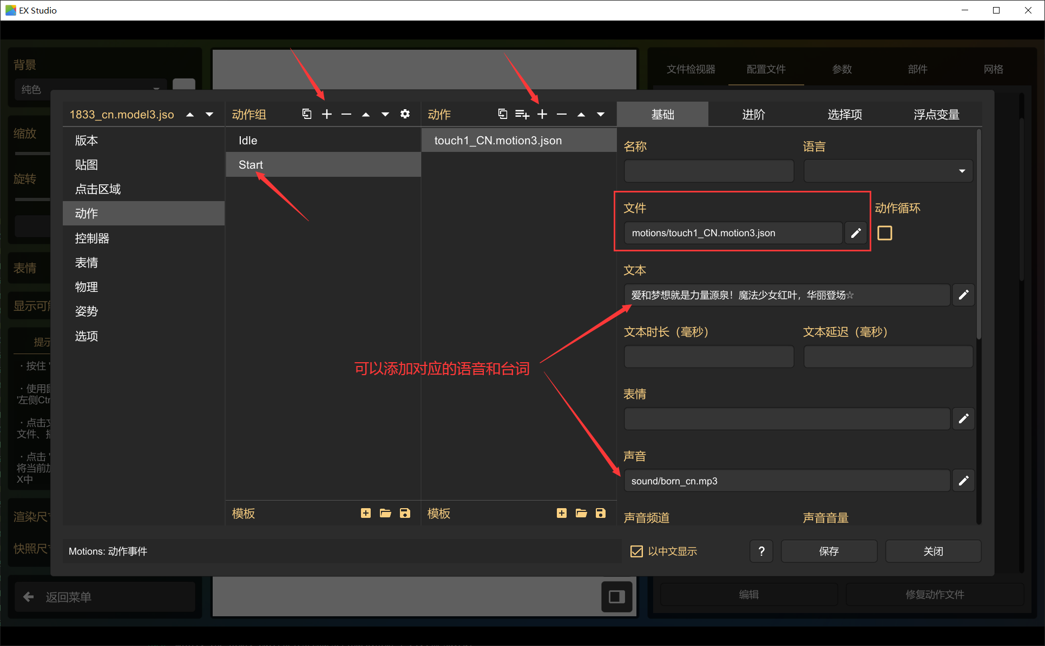The width and height of the screenshot is (1045, 646).
Task: Select Idle motion group
Action: coord(323,140)
